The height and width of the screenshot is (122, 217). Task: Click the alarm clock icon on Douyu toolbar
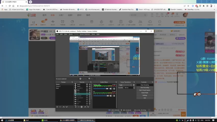coord(63,22)
